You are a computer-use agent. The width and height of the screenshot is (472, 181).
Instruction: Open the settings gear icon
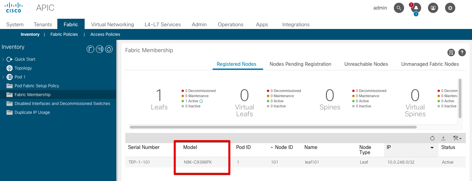click(x=450, y=8)
